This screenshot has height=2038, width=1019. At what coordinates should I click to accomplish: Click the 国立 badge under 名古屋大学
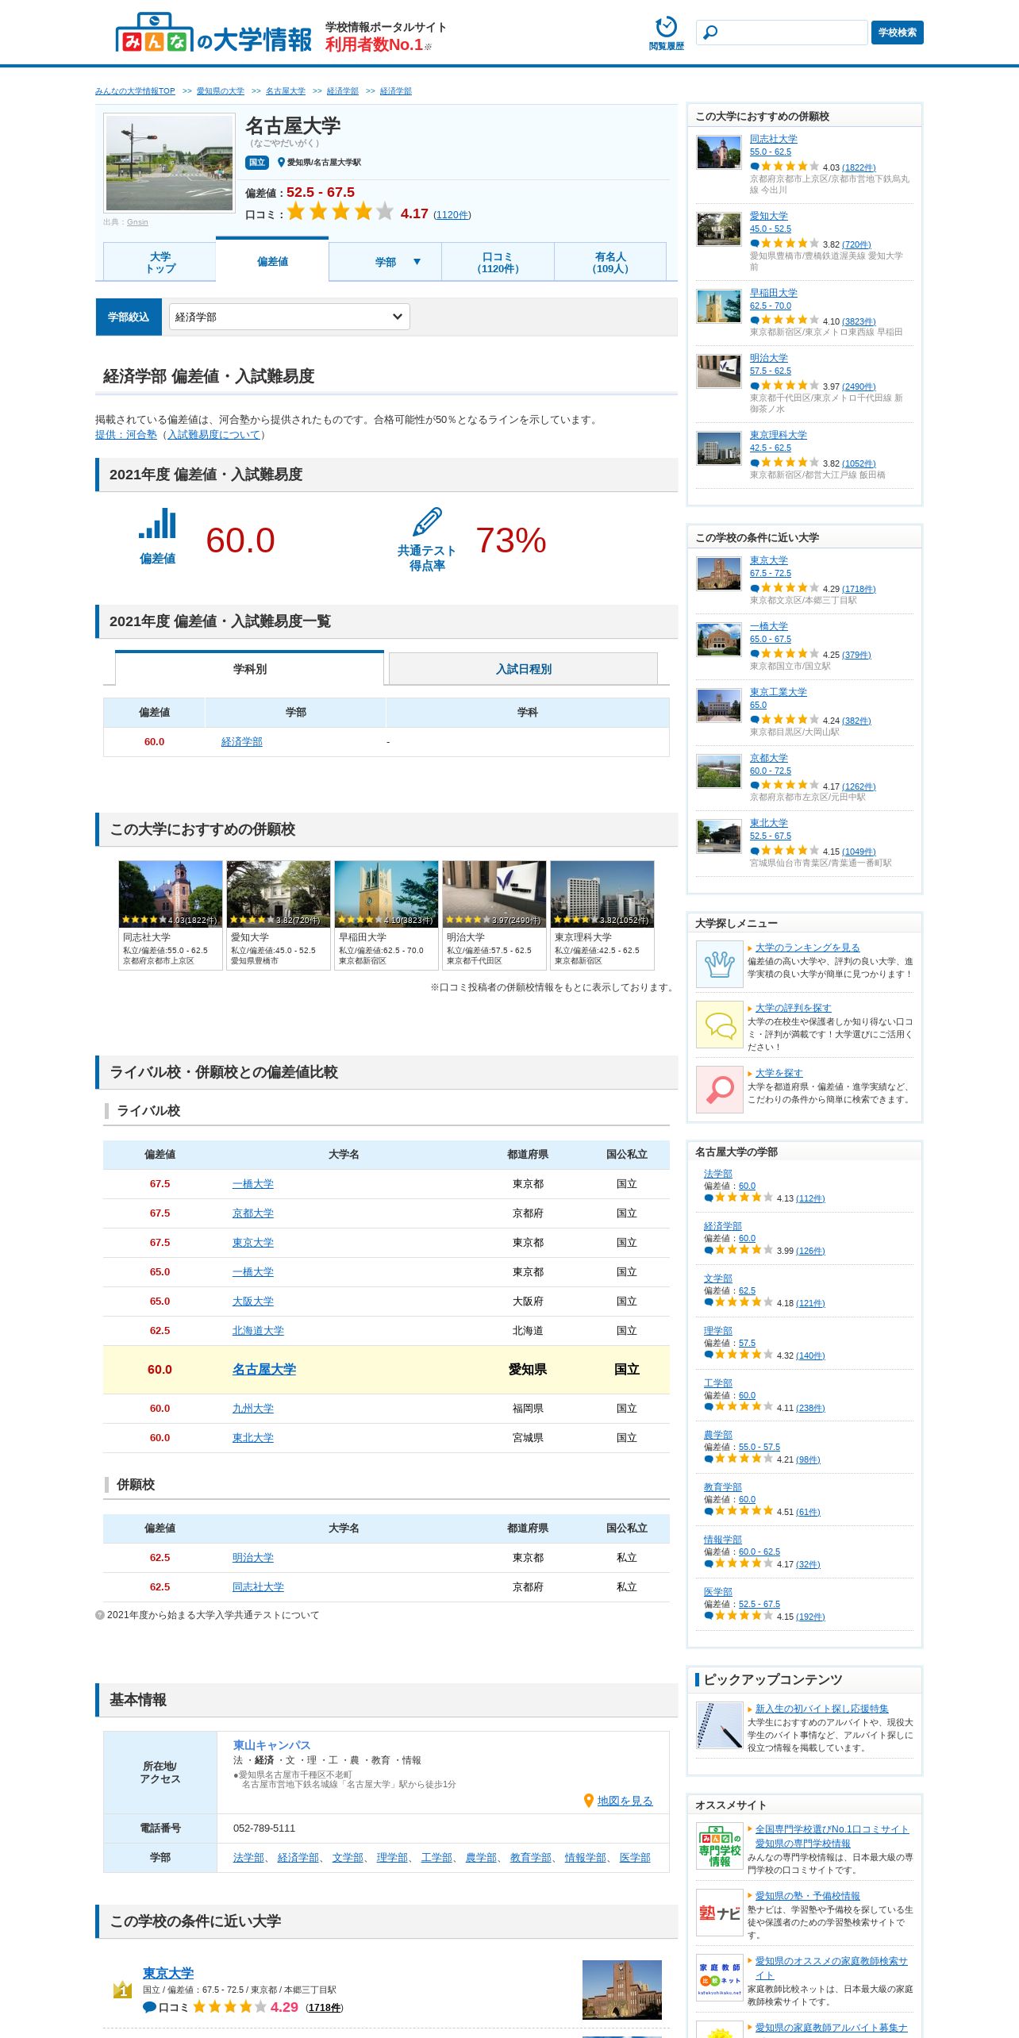256,163
